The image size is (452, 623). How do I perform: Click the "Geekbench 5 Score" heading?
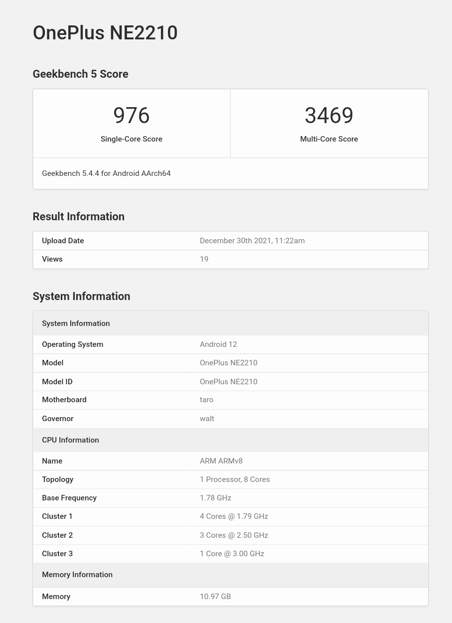click(x=80, y=74)
